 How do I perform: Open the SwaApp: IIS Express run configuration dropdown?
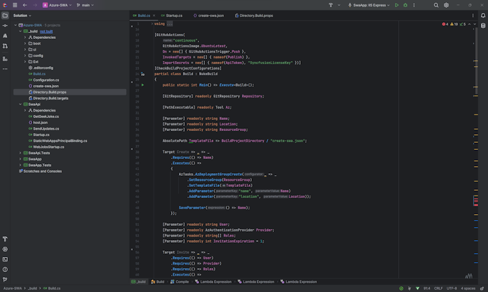pyautogui.click(x=368, y=5)
